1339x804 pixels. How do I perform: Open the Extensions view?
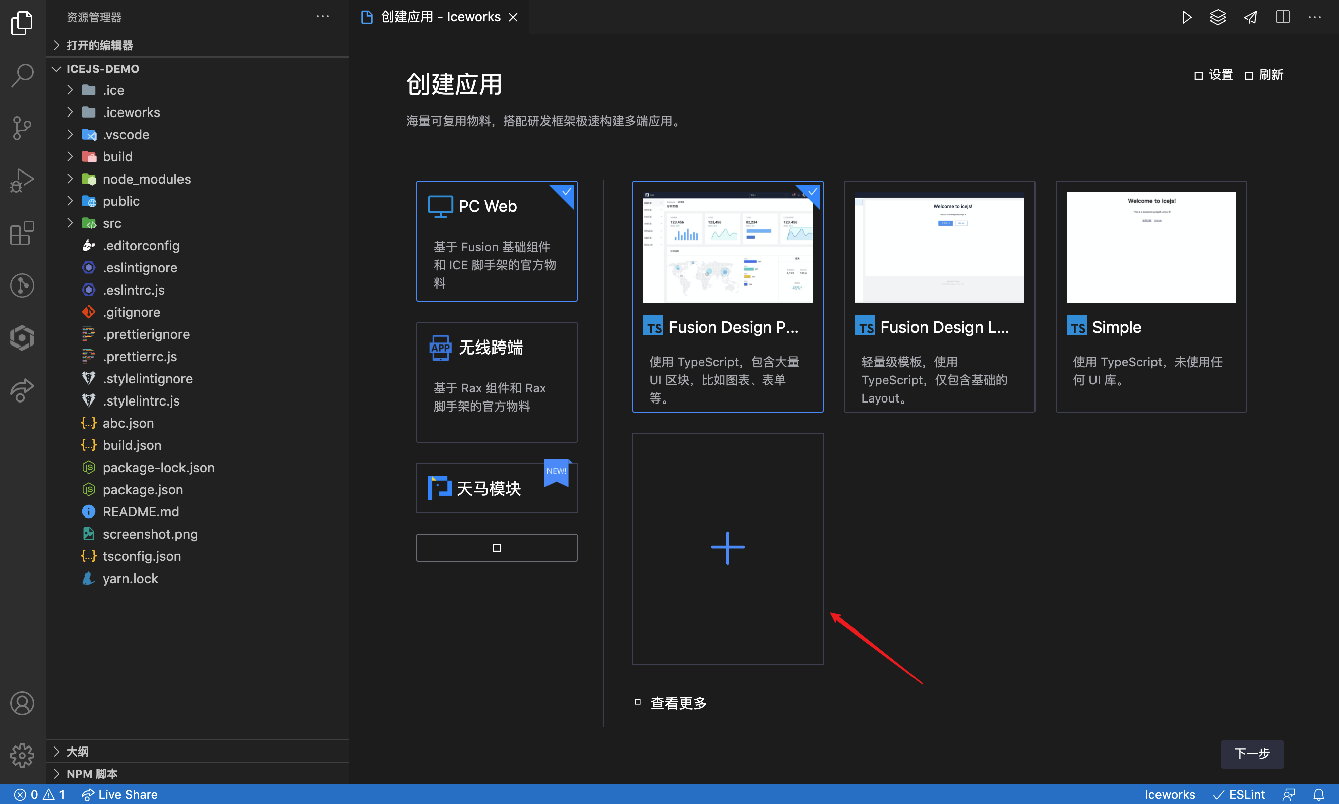click(x=22, y=233)
